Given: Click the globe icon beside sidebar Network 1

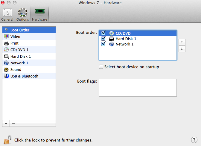Looking at the screenshot, I should [x=6, y=63].
